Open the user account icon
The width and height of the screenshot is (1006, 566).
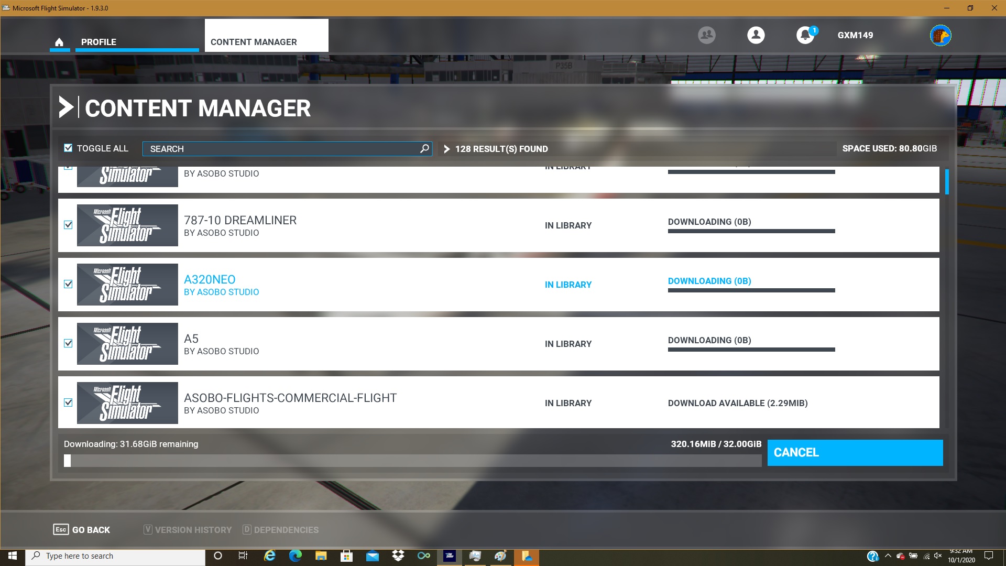[756, 35]
